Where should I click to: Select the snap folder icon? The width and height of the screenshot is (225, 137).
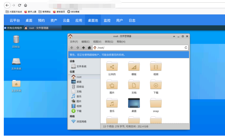point(156,103)
